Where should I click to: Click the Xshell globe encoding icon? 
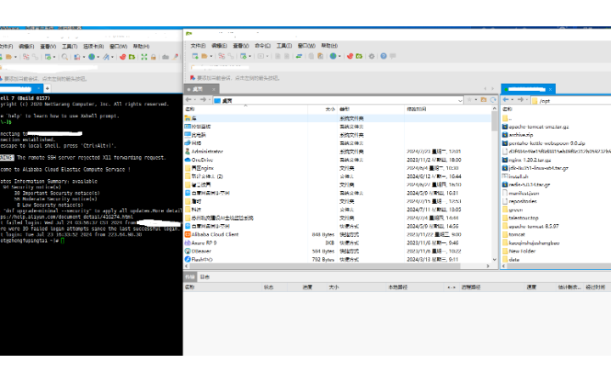[92, 57]
